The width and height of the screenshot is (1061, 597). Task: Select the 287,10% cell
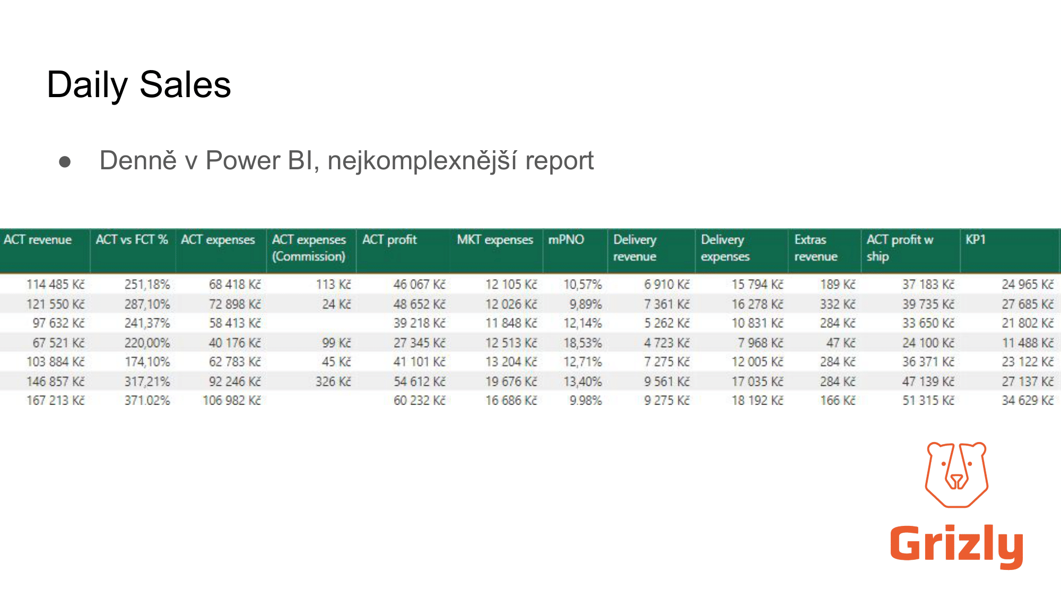pos(147,304)
